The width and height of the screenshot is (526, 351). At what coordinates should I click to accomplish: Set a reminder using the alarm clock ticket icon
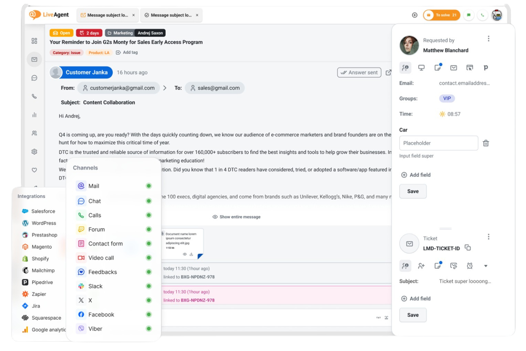click(x=470, y=266)
